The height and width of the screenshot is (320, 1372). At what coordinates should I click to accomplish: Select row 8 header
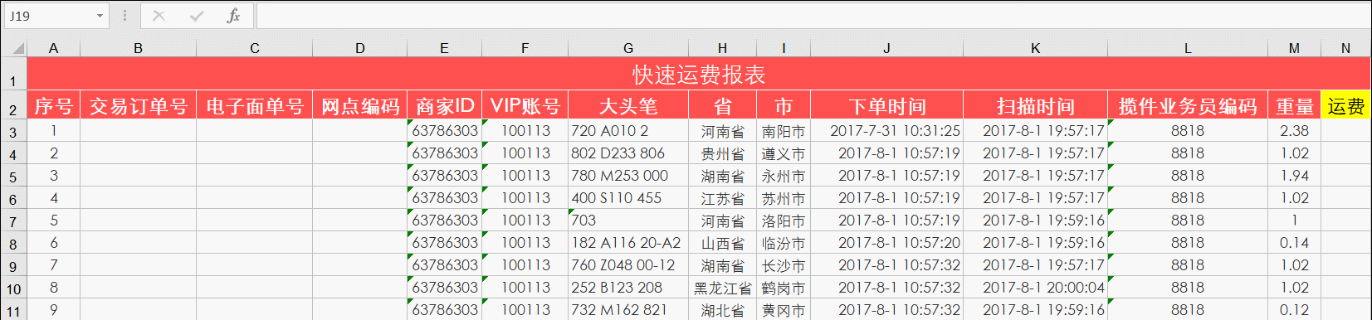pyautogui.click(x=13, y=243)
